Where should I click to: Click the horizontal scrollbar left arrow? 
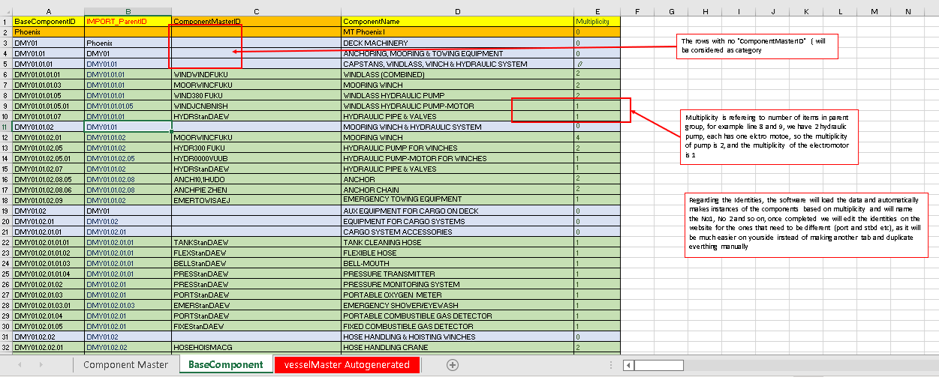(628, 365)
